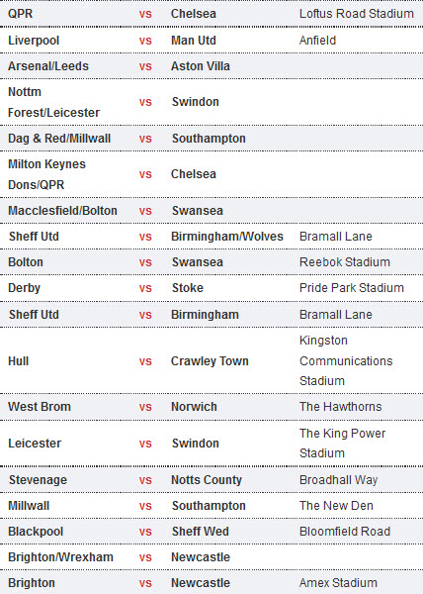Click the QPR team name
The image size is (423, 594).
point(21,14)
